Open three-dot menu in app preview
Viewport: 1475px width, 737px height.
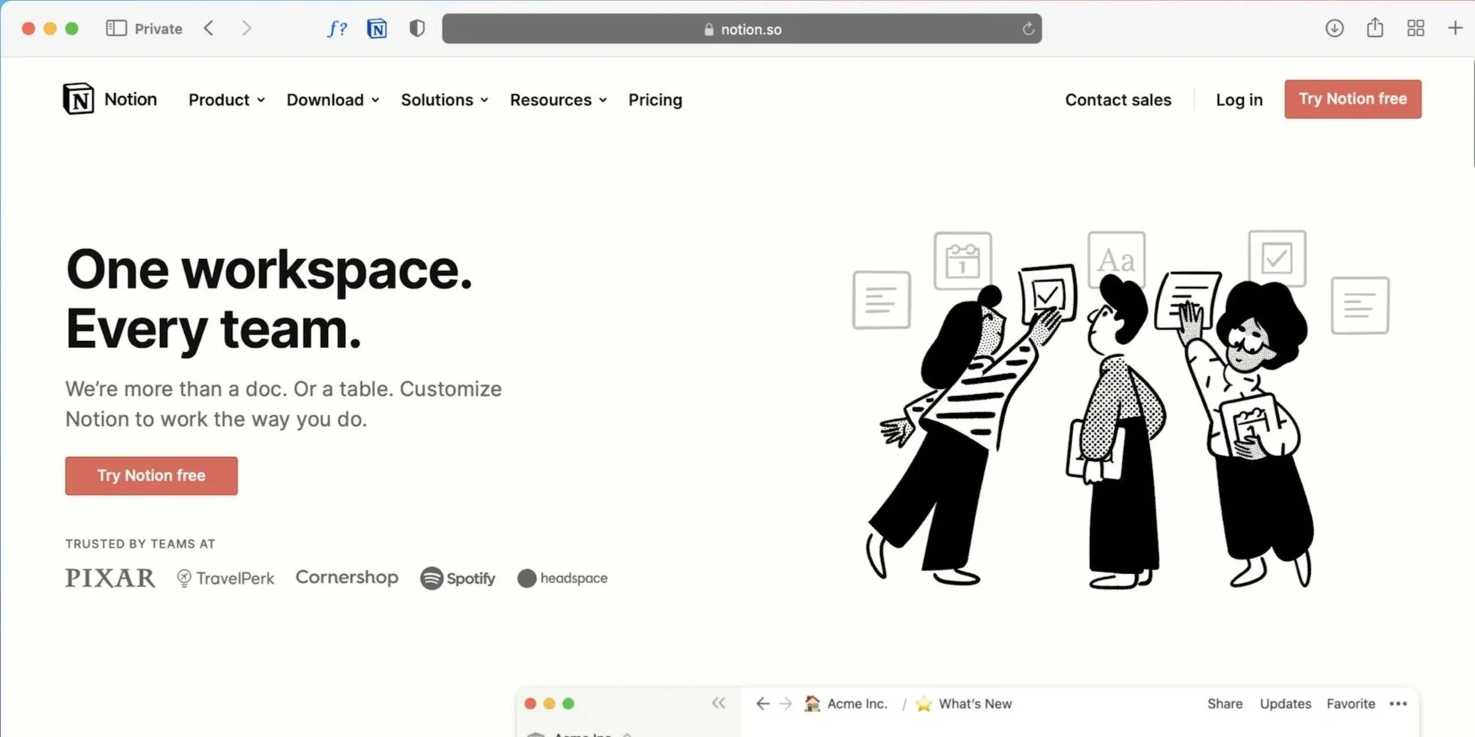pos(1398,704)
